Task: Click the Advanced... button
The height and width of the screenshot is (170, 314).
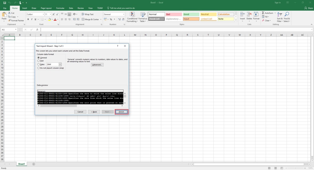Action: pyautogui.click(x=97, y=65)
